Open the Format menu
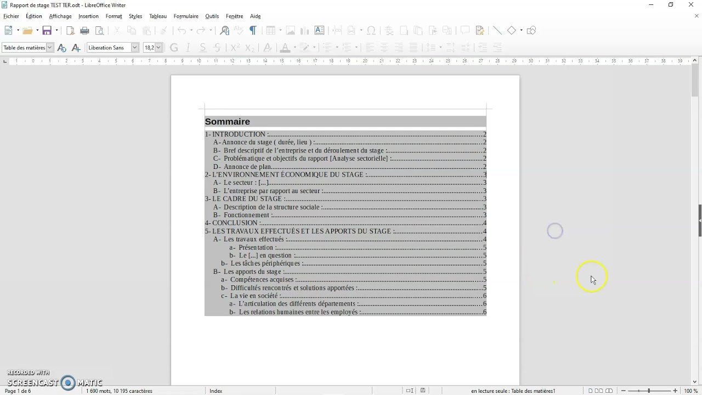 click(x=114, y=16)
